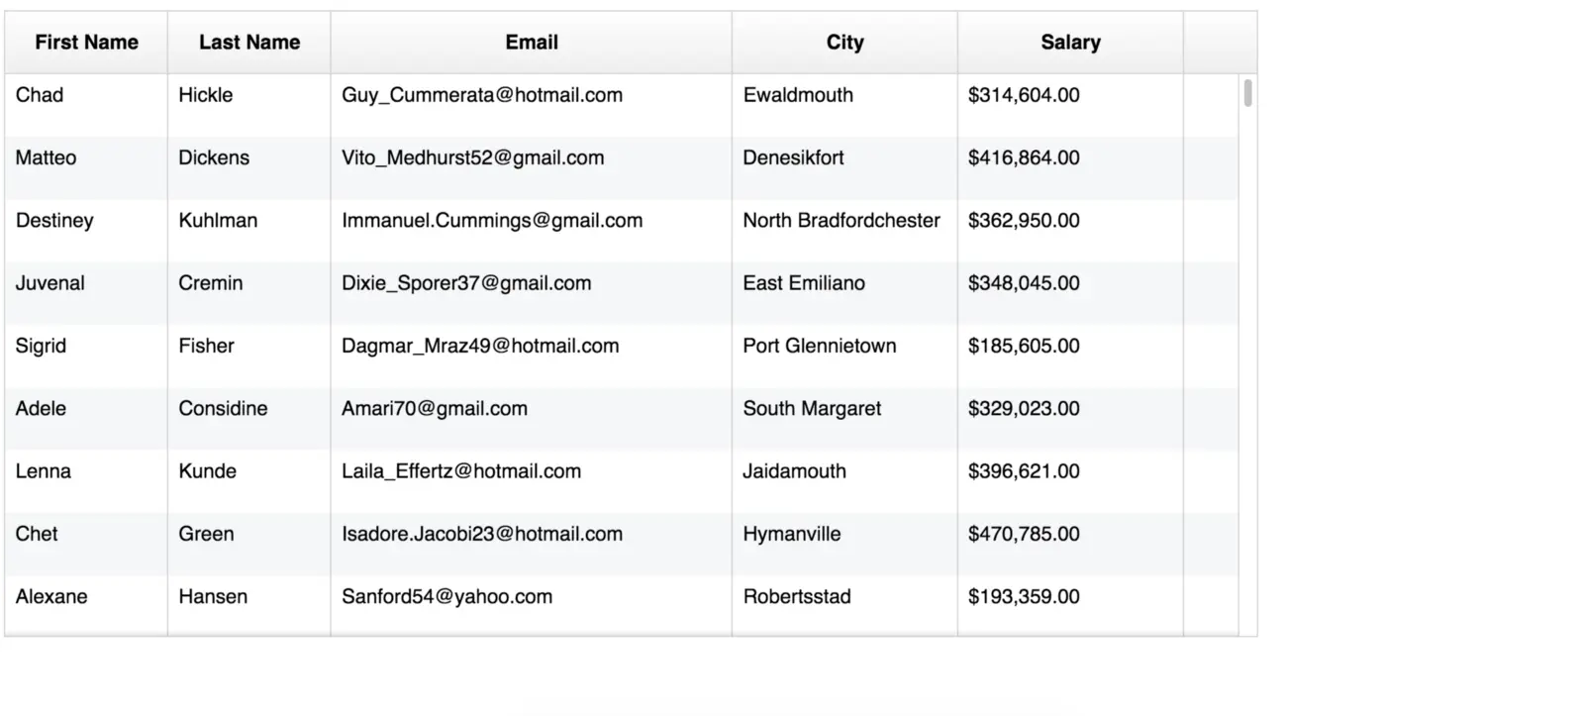The width and height of the screenshot is (1584, 716).
Task: Select the $470,785.00 salary cell
Action: point(1024,534)
